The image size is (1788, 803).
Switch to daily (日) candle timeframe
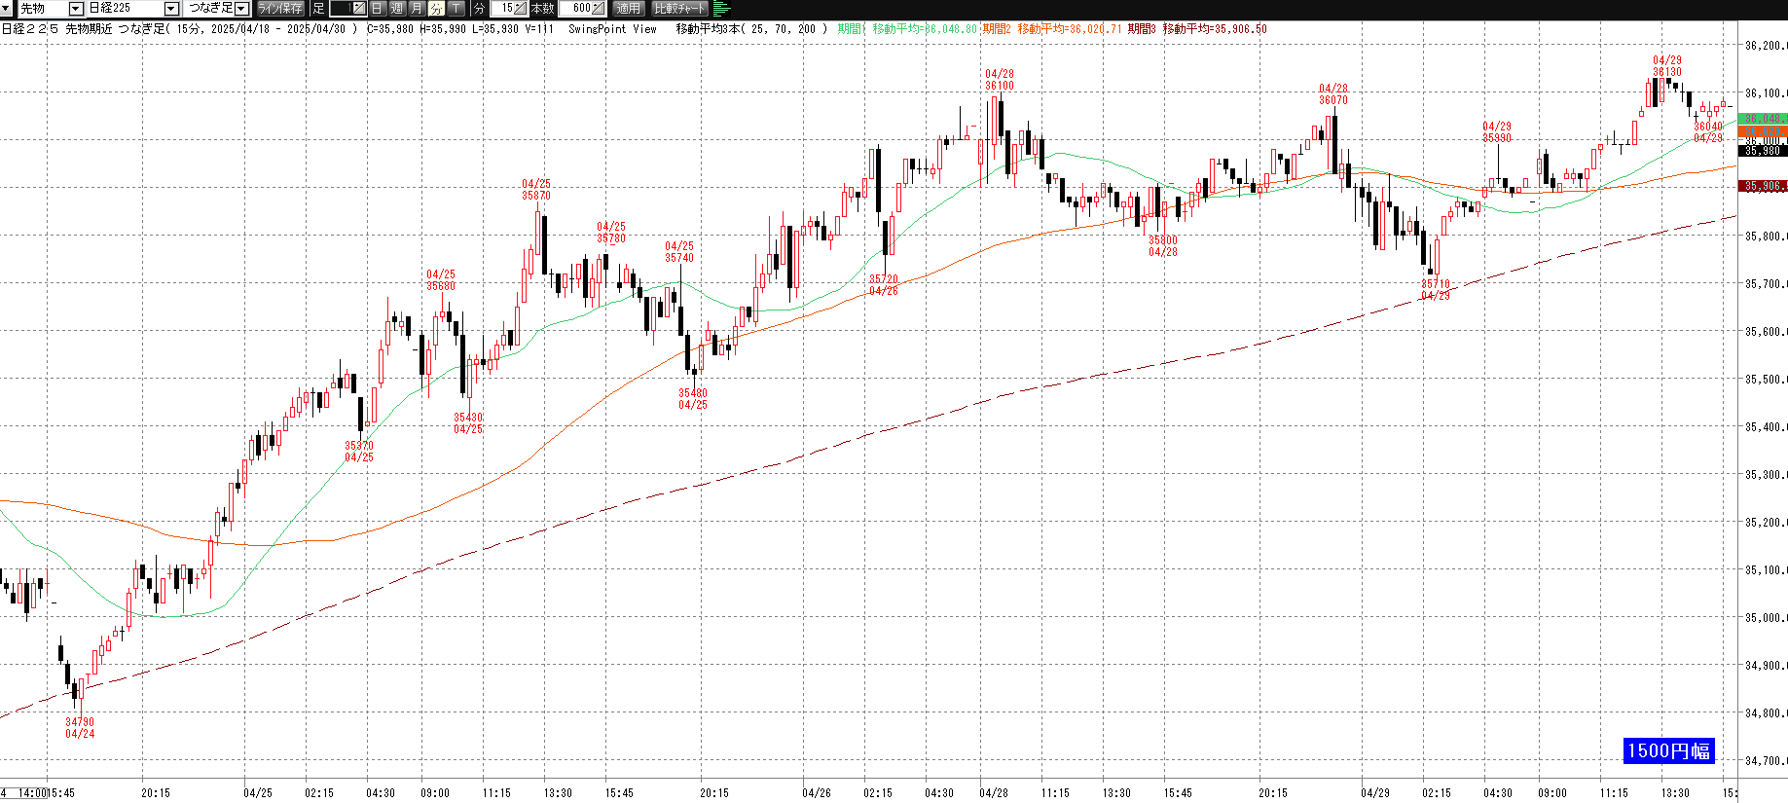378,8
